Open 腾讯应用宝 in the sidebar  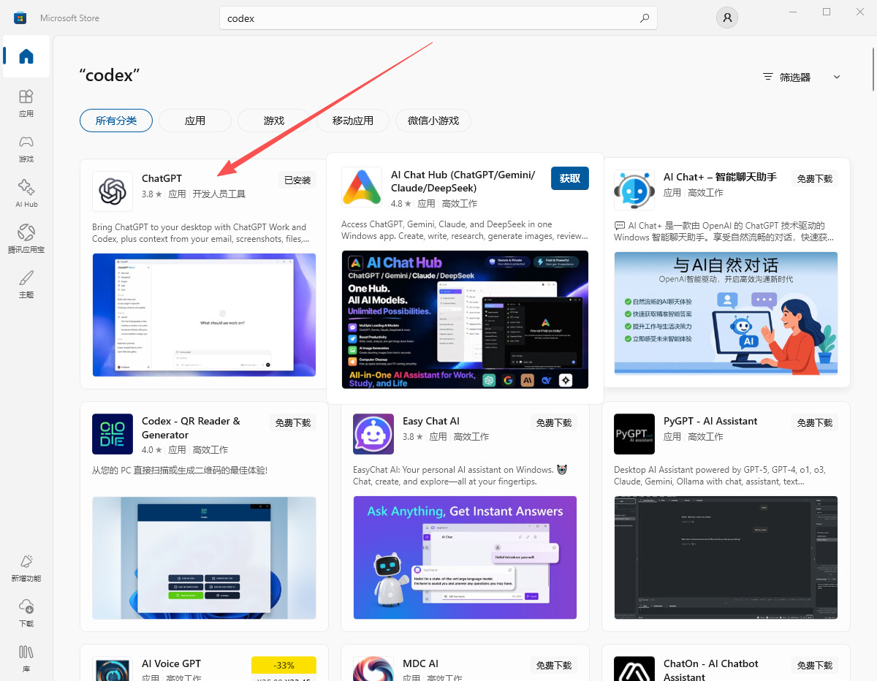(x=26, y=240)
